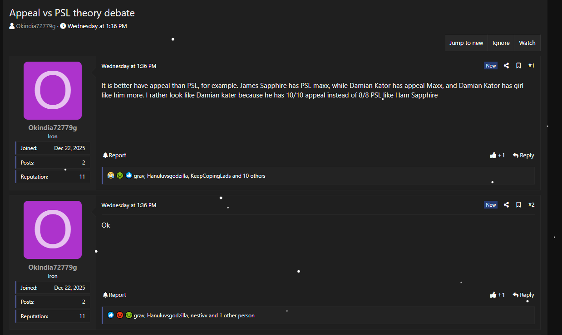Click the thread start timestamp under the title
562x335 pixels.
pyautogui.click(x=97, y=26)
